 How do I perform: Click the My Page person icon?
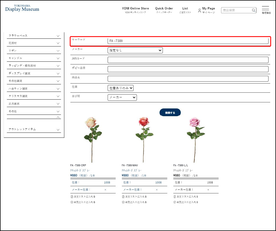tap(199, 11)
